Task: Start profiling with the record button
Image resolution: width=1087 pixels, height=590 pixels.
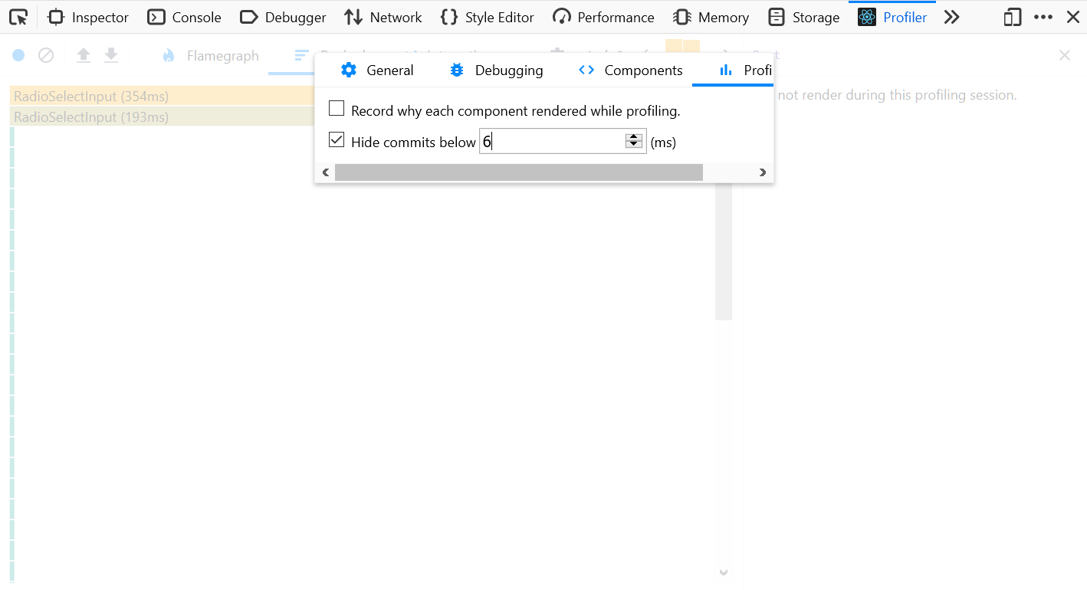Action: 17,54
